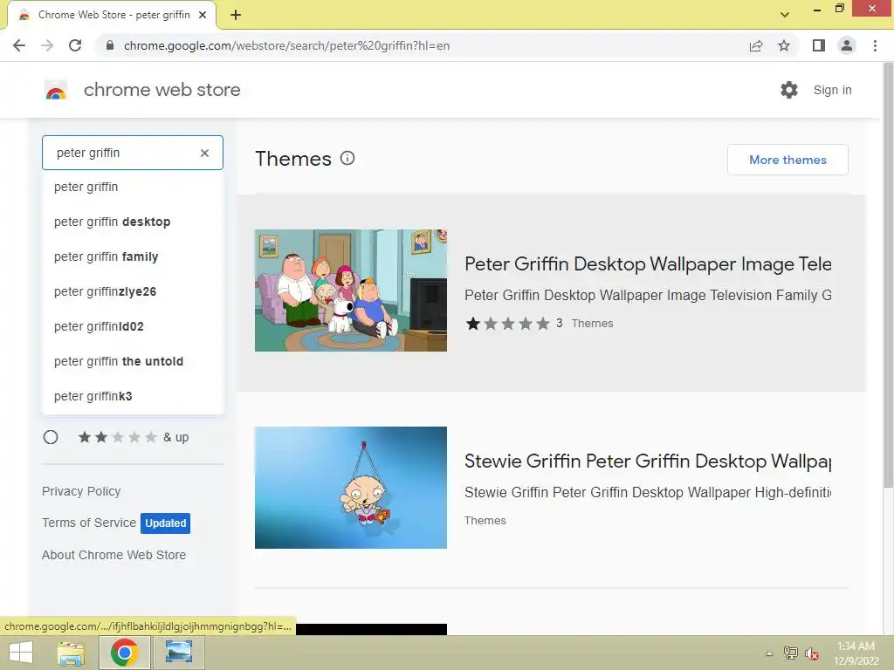Click network tray icon

pyautogui.click(x=791, y=653)
